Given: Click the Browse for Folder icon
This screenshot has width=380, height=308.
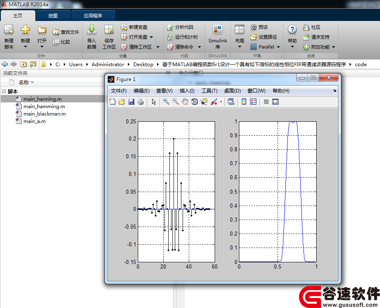Looking at the screenshot, I should tap(33, 65).
